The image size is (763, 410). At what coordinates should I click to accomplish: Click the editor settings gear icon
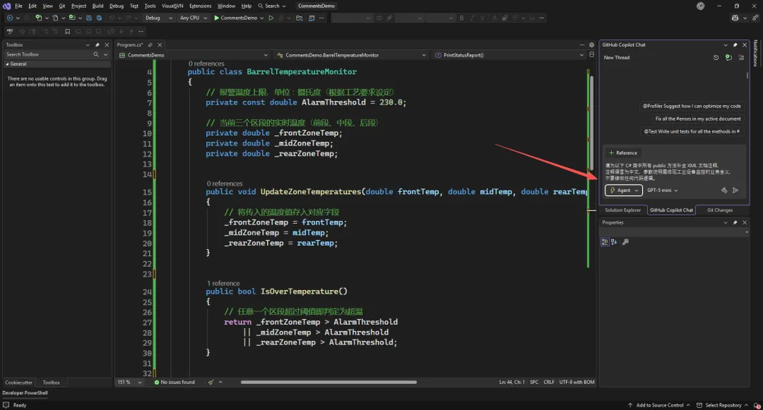[592, 44]
